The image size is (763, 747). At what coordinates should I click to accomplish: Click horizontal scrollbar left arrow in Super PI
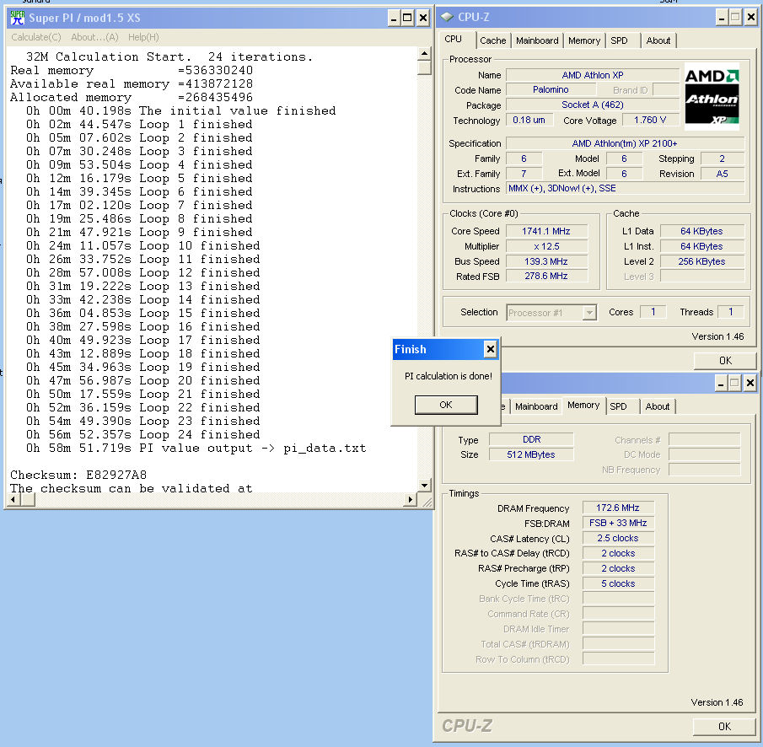[x=13, y=499]
